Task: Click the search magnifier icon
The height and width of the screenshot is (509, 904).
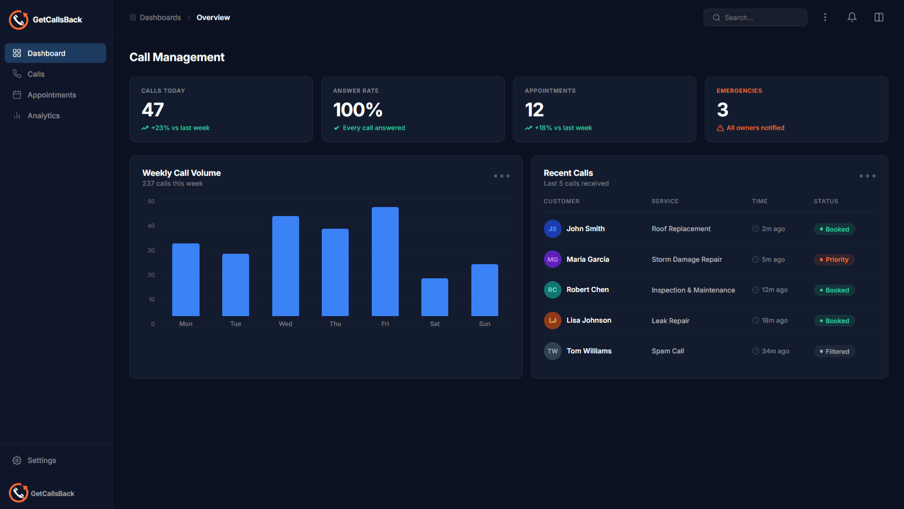Action: [x=716, y=17]
